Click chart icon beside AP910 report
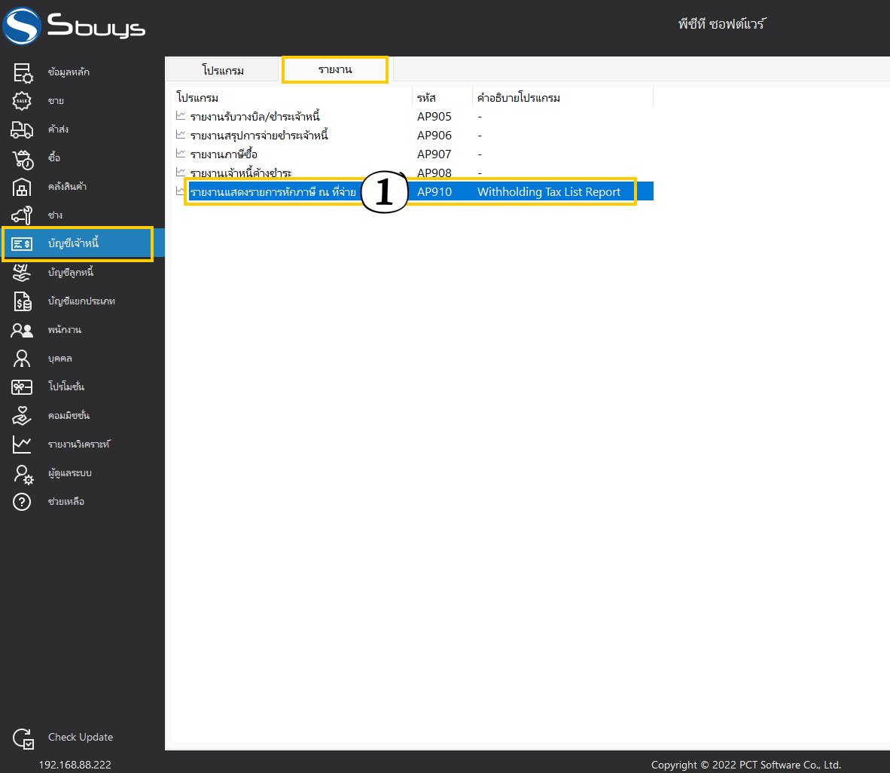The height and width of the screenshot is (773, 890). (180, 191)
